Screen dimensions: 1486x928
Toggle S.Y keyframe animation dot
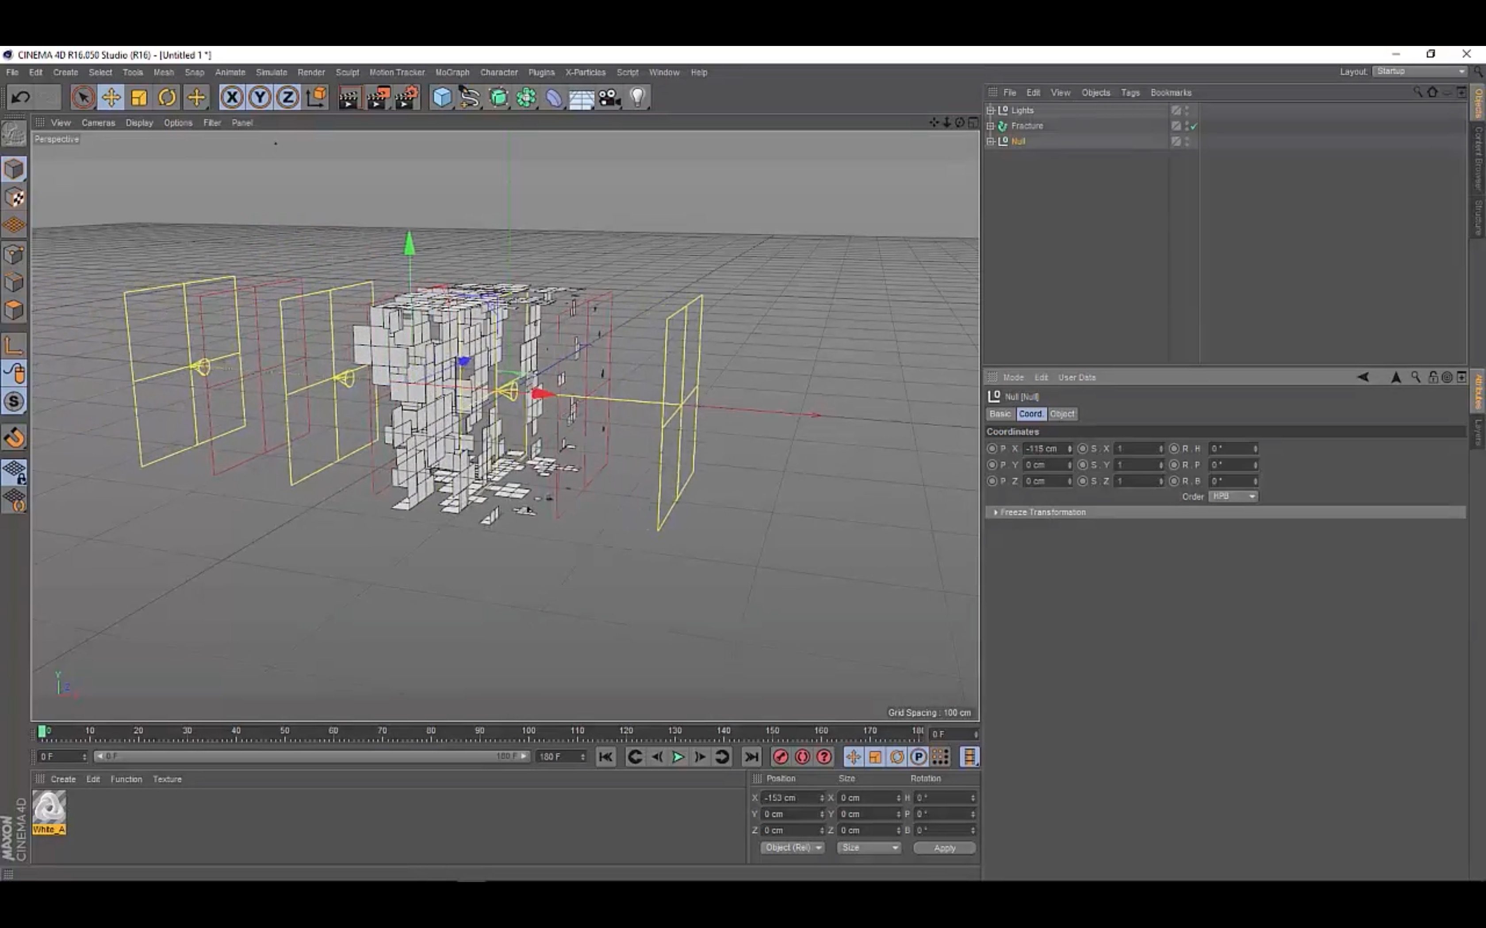pos(1083,464)
